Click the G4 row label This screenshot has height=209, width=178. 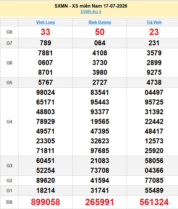(x=9, y=122)
